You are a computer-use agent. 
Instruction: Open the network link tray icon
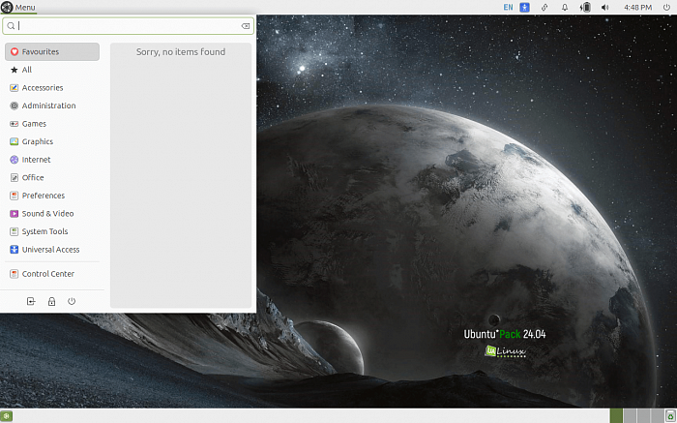[x=545, y=8]
